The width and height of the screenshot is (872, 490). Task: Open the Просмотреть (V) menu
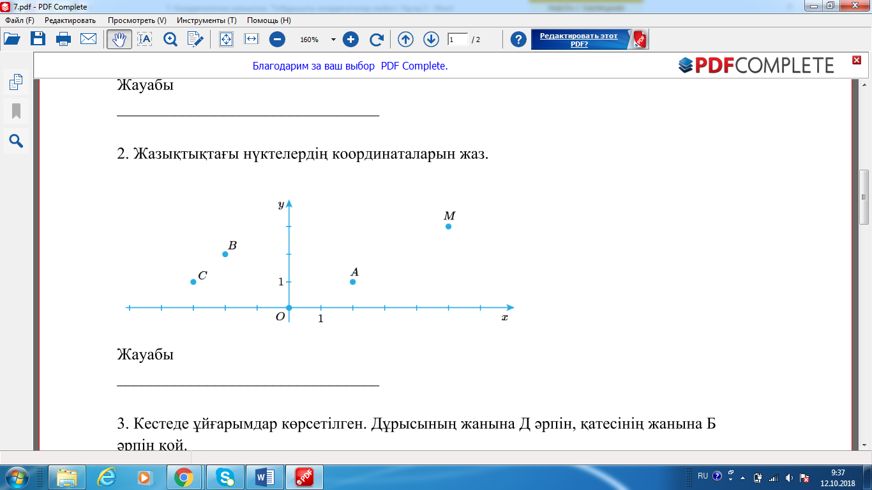[137, 20]
